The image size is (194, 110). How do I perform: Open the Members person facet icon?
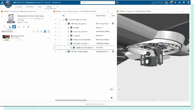click(19, 27)
